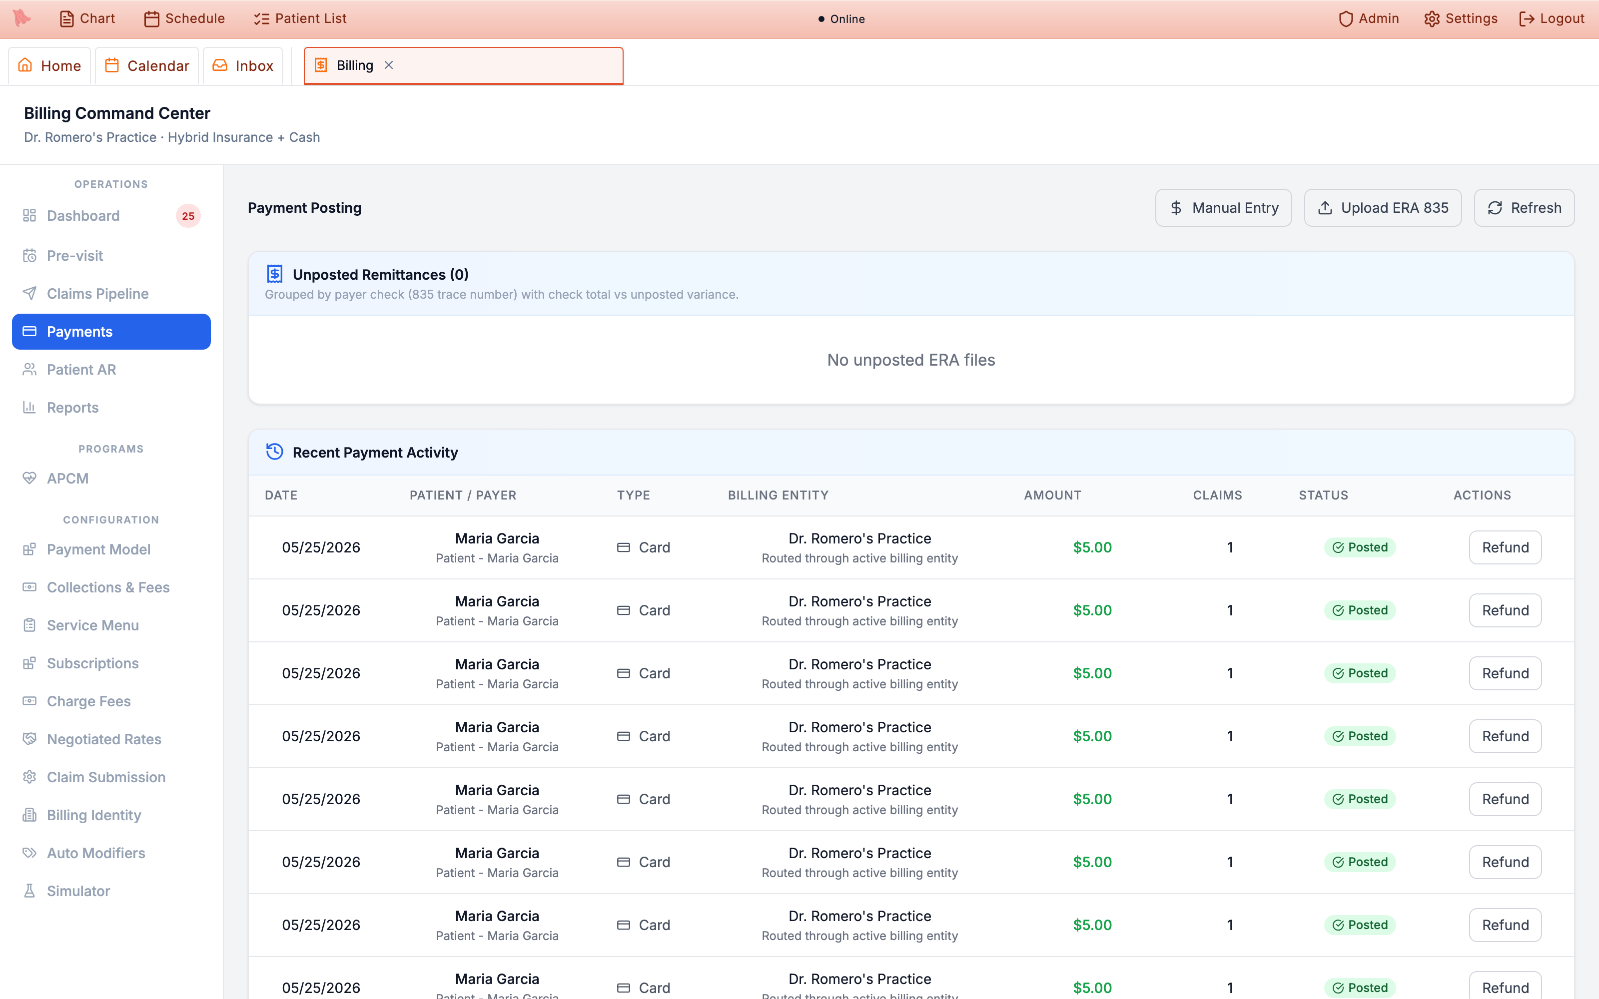Click the Date column header

(281, 496)
